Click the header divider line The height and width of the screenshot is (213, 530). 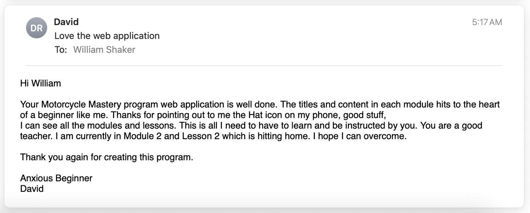coord(264,66)
